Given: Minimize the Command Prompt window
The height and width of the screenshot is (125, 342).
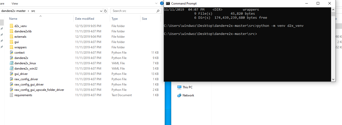Looking at the screenshot, I should coord(306,4).
